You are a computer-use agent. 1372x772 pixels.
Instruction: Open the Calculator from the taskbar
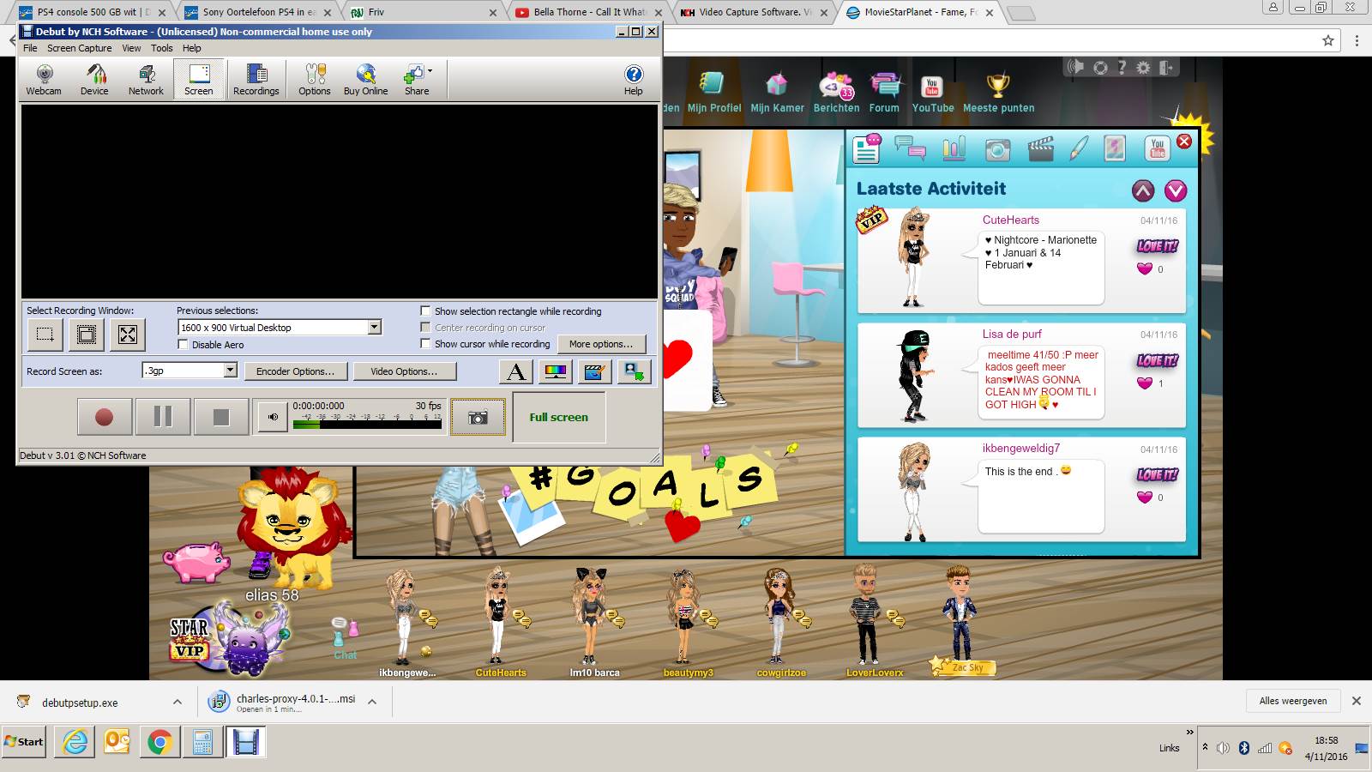point(202,742)
